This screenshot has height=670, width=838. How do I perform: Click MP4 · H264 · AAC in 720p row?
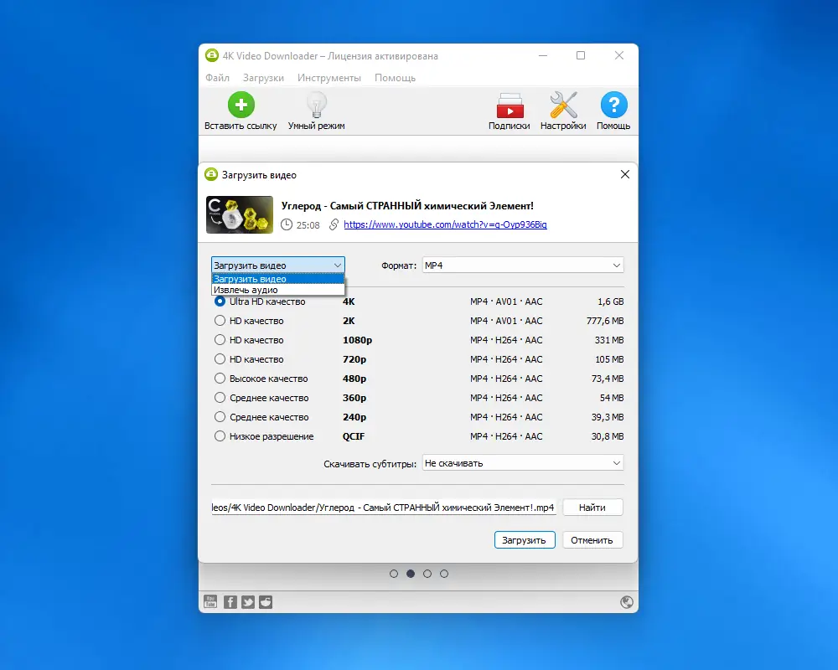point(506,359)
